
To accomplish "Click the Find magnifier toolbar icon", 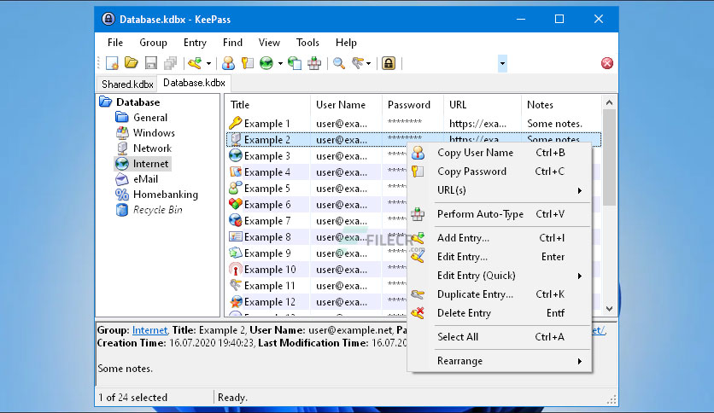I will [339, 63].
